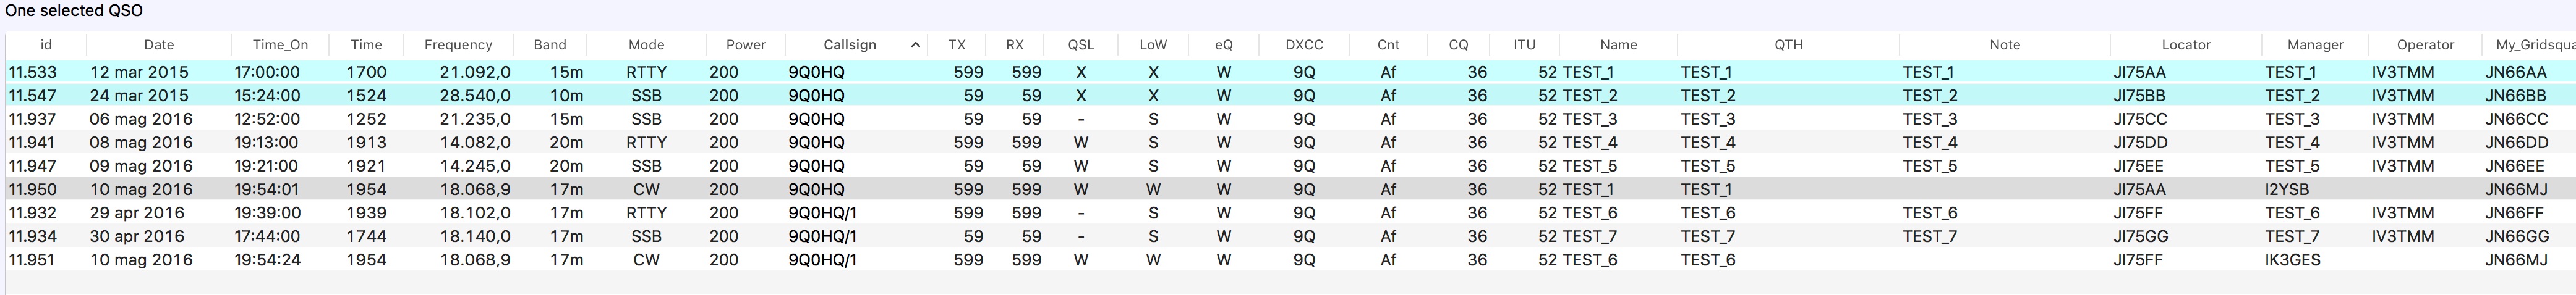Click the DXCC column header
Screen dimensions: 2576x295
[1304, 45]
